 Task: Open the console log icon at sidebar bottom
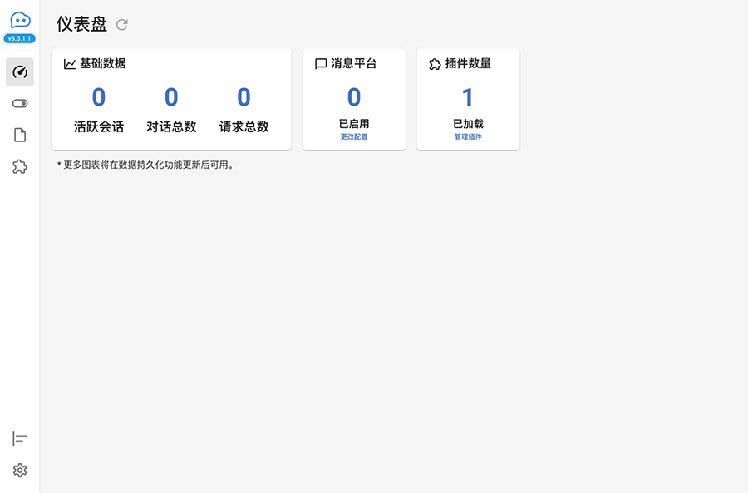point(20,439)
